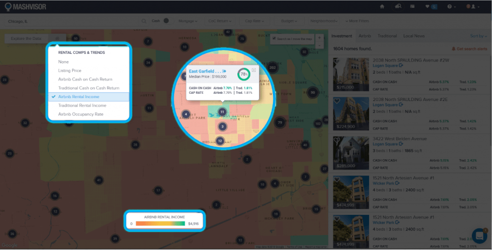
Task: Zoom out the map with minus button
Action: point(320,45)
